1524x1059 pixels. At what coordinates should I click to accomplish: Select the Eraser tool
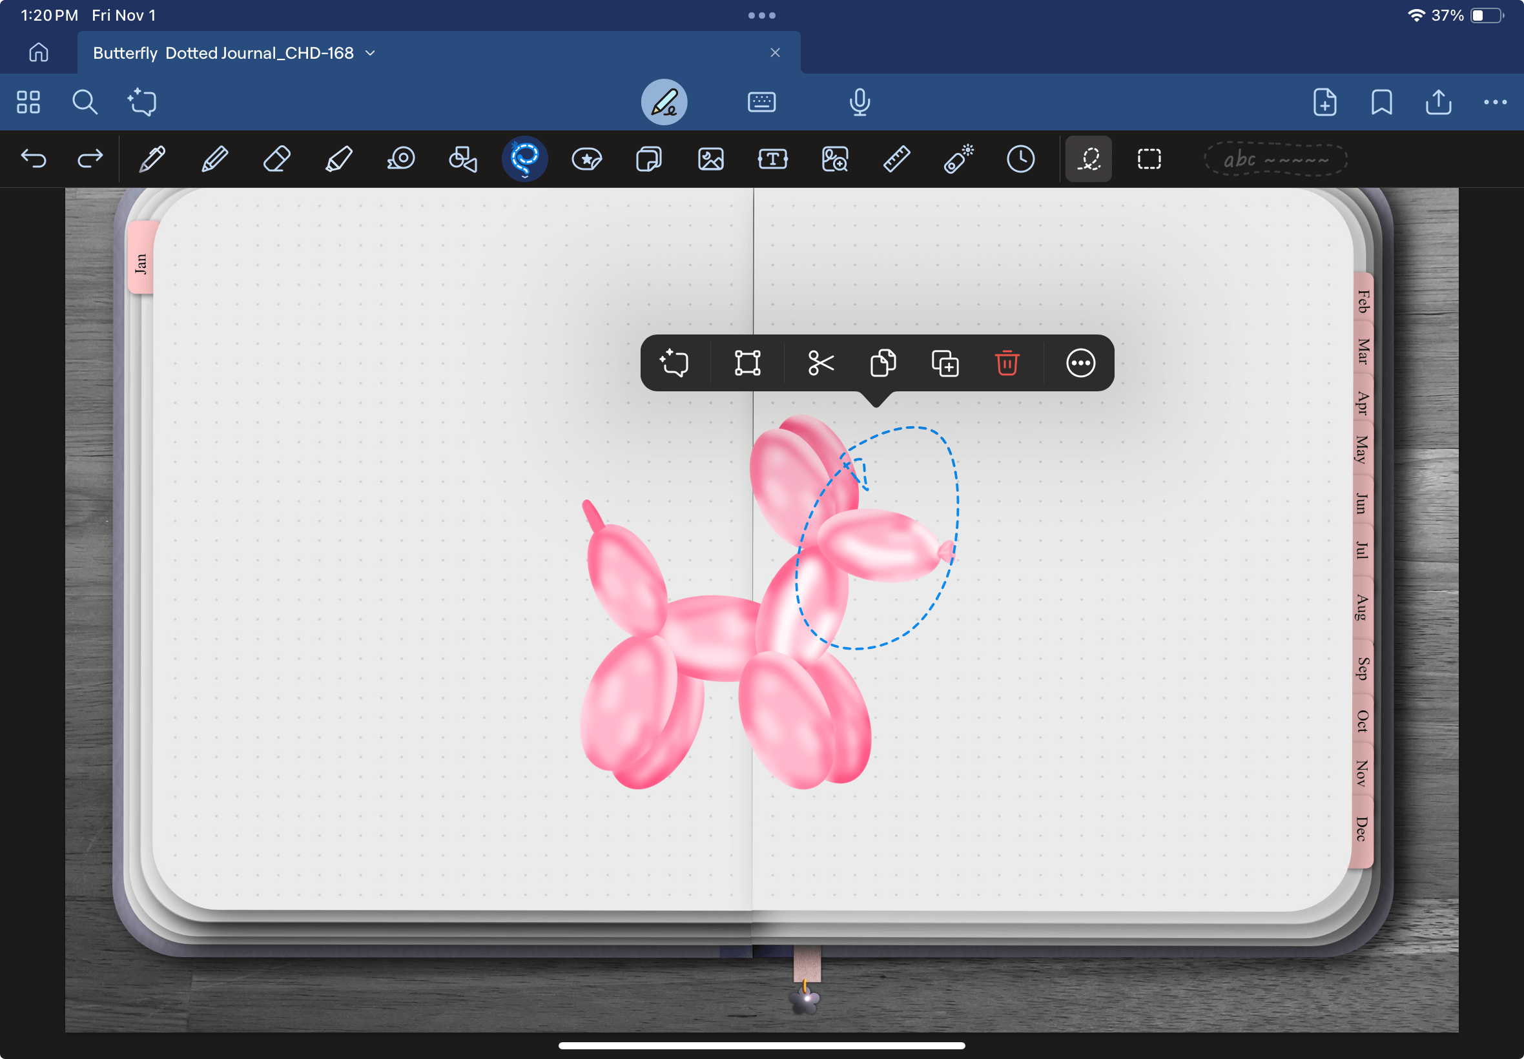(x=276, y=159)
